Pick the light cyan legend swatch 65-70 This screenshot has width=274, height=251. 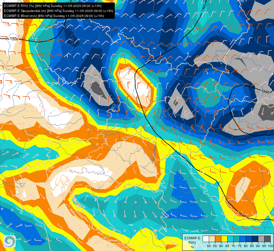(230, 239)
